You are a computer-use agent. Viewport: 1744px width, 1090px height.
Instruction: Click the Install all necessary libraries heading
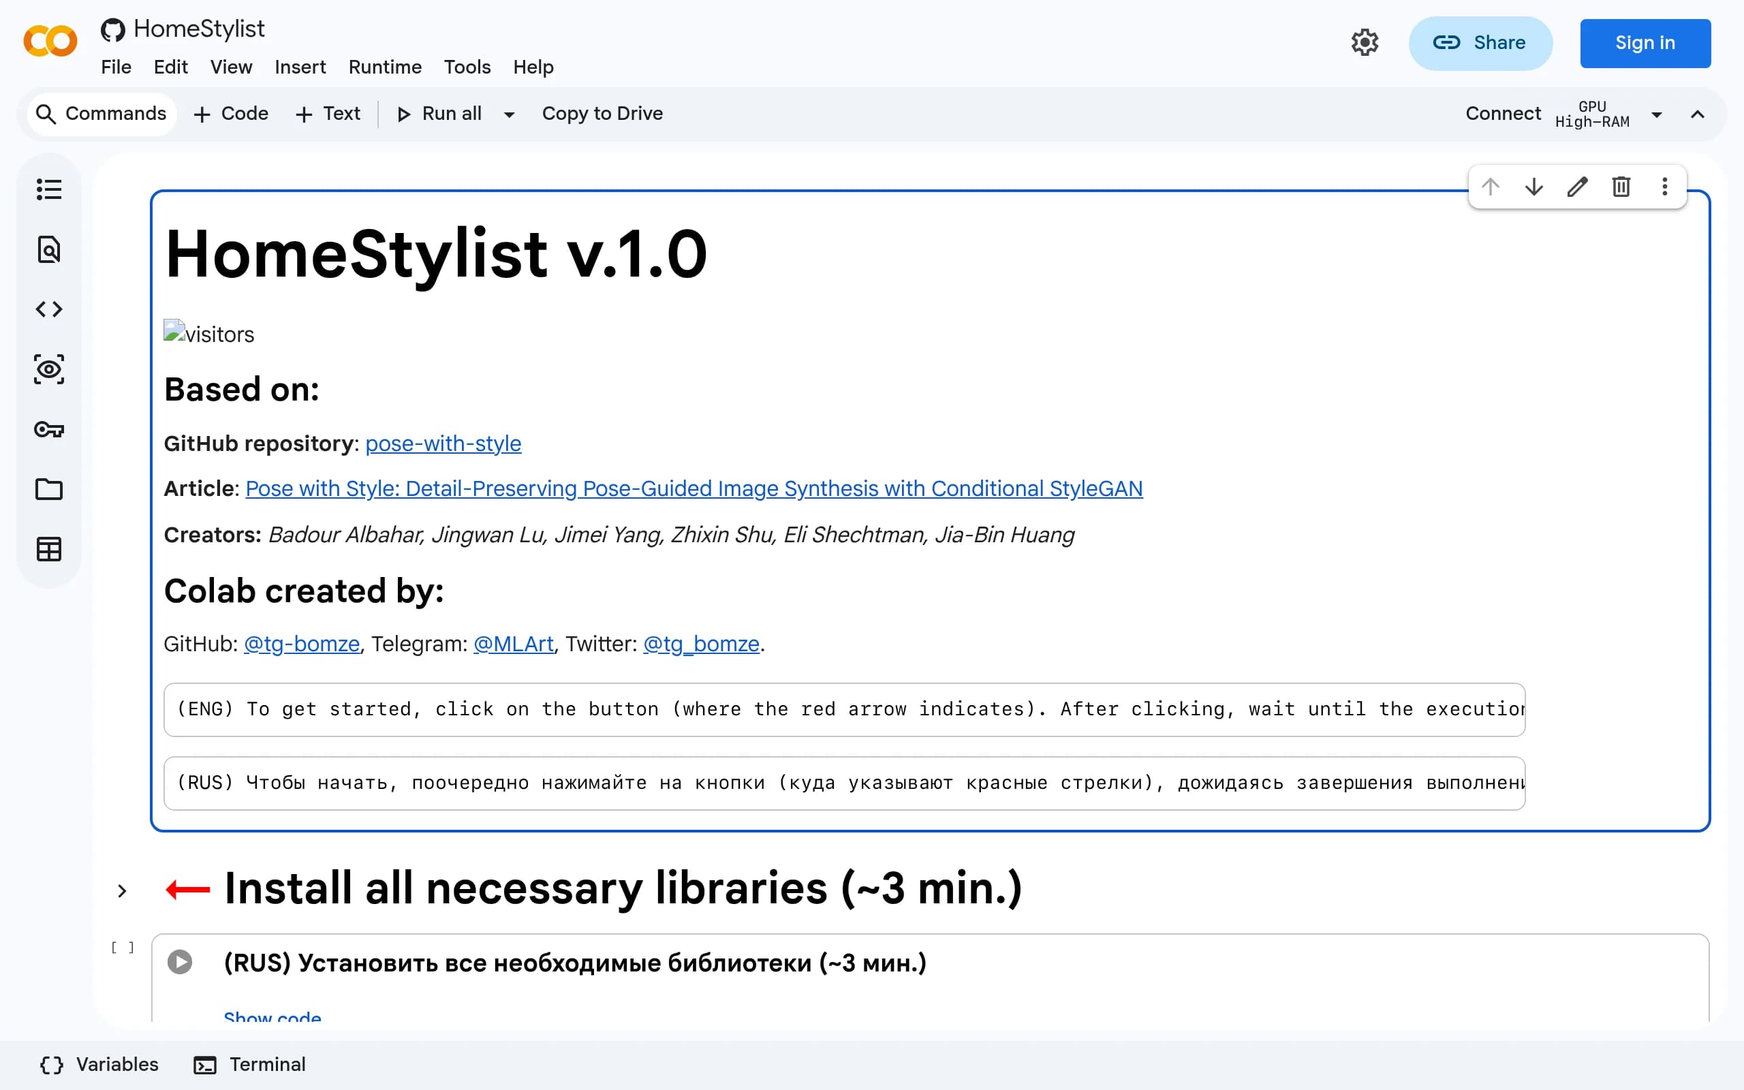(623, 888)
